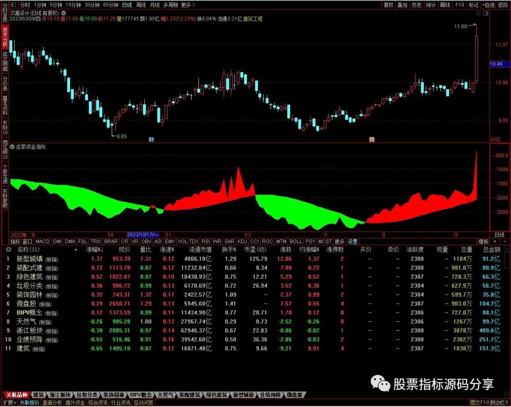Select the 新型城镇 row

tap(254, 259)
